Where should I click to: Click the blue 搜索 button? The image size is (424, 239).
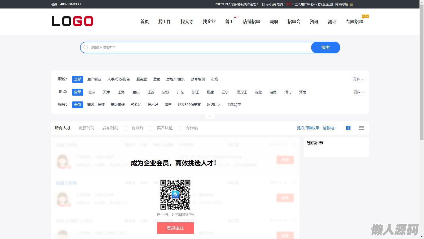pyautogui.click(x=325, y=48)
